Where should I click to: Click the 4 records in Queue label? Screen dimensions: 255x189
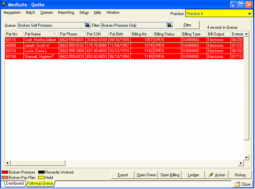coord(222,27)
